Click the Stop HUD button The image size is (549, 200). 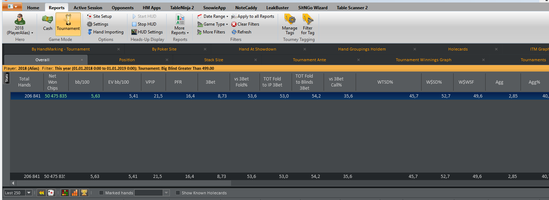(144, 24)
